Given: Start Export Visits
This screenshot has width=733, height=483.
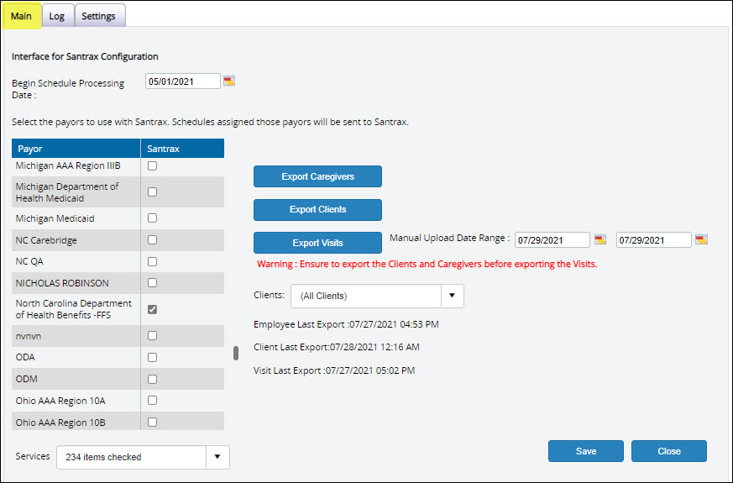Looking at the screenshot, I should click(x=318, y=243).
